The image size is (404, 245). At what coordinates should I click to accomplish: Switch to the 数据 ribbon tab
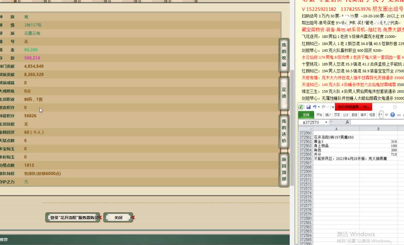tap(355, 115)
